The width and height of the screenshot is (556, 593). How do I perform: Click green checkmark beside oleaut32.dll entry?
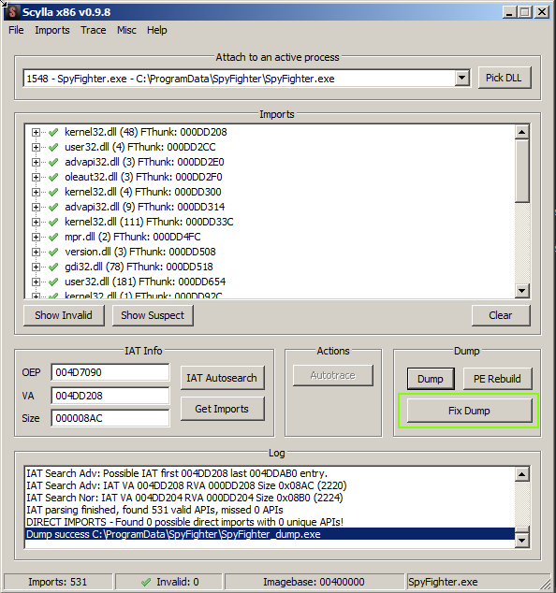point(53,177)
